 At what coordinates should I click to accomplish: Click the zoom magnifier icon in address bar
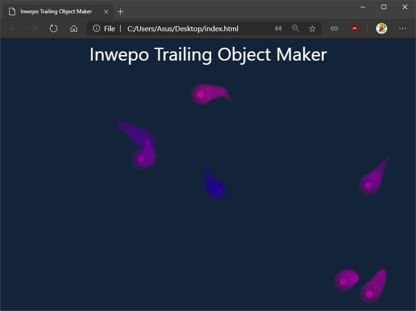click(295, 28)
